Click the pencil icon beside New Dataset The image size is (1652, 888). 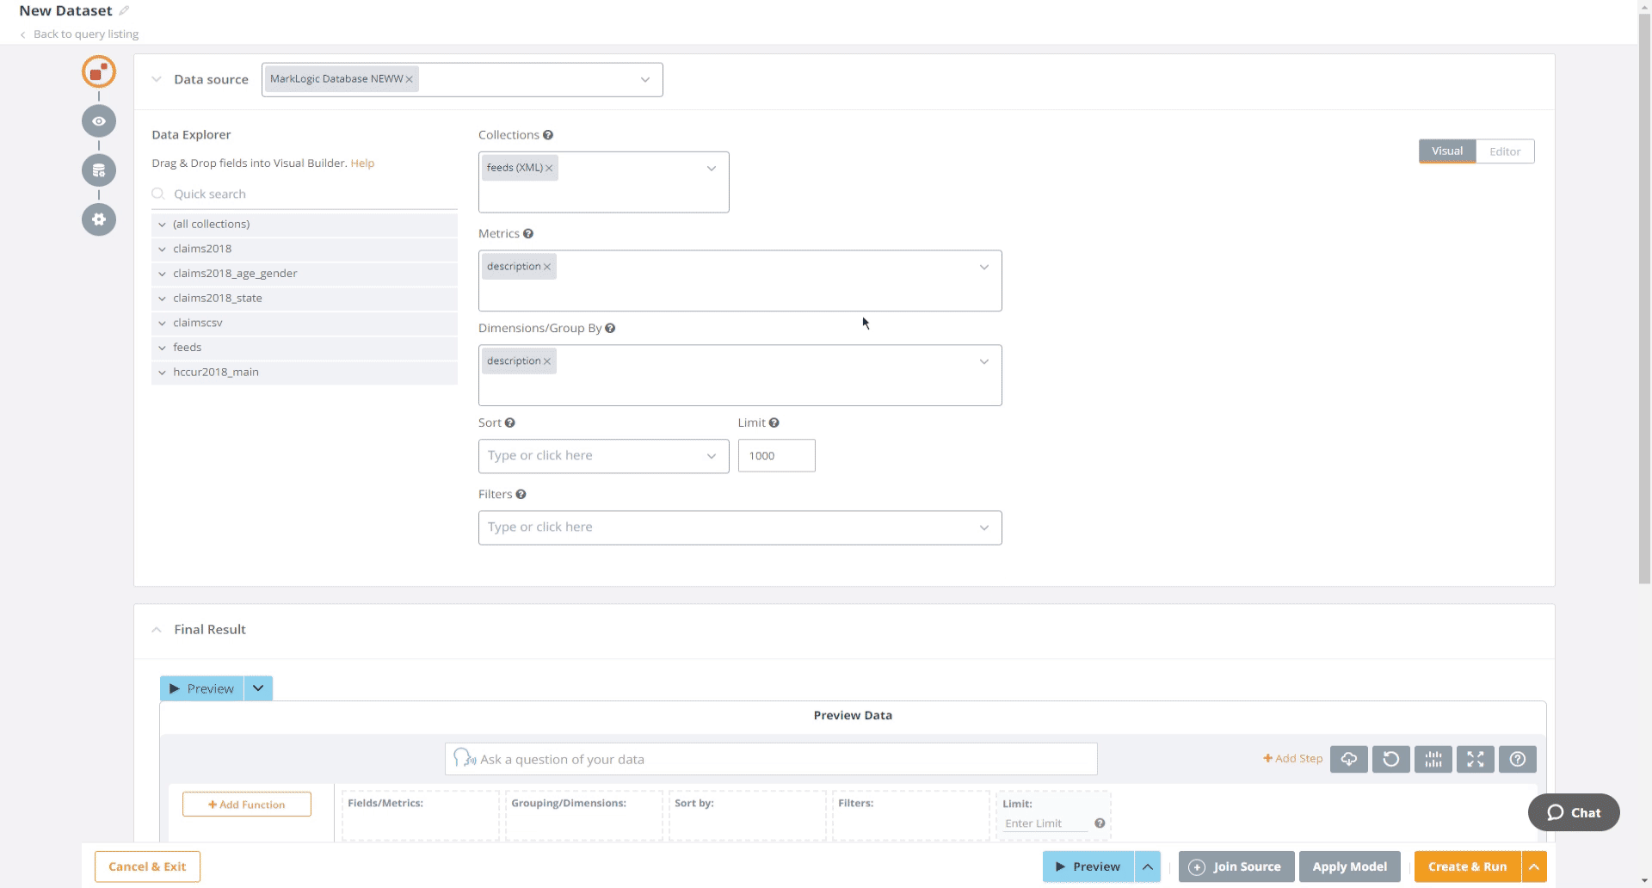pos(124,11)
